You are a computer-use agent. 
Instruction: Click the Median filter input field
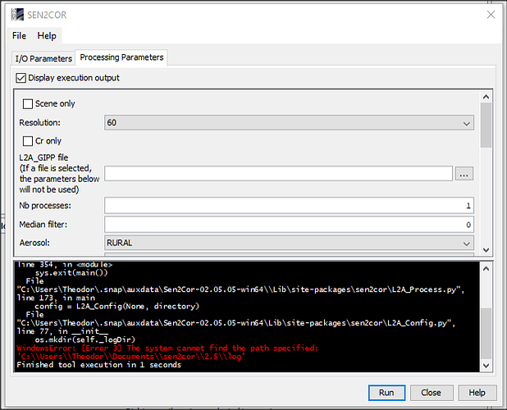[289, 225]
